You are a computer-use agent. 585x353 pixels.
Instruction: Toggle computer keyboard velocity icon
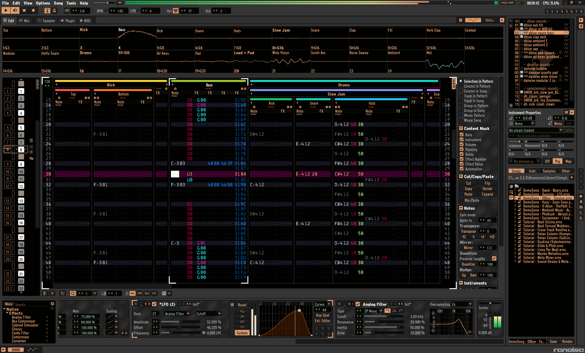pyautogui.click(x=176, y=11)
